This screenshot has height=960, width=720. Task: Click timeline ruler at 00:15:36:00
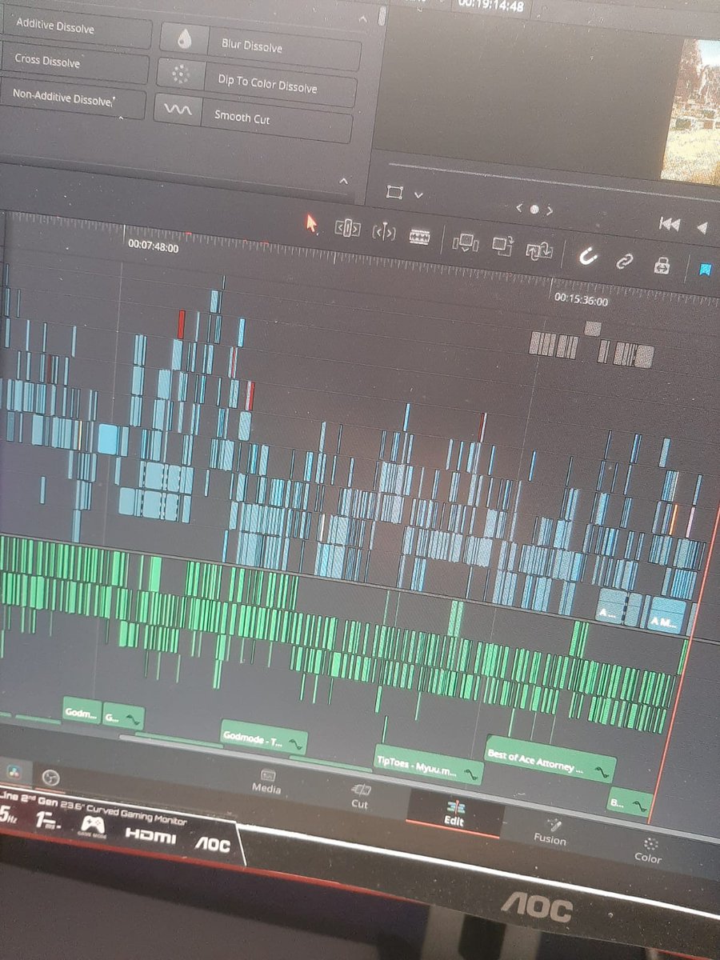tap(581, 301)
